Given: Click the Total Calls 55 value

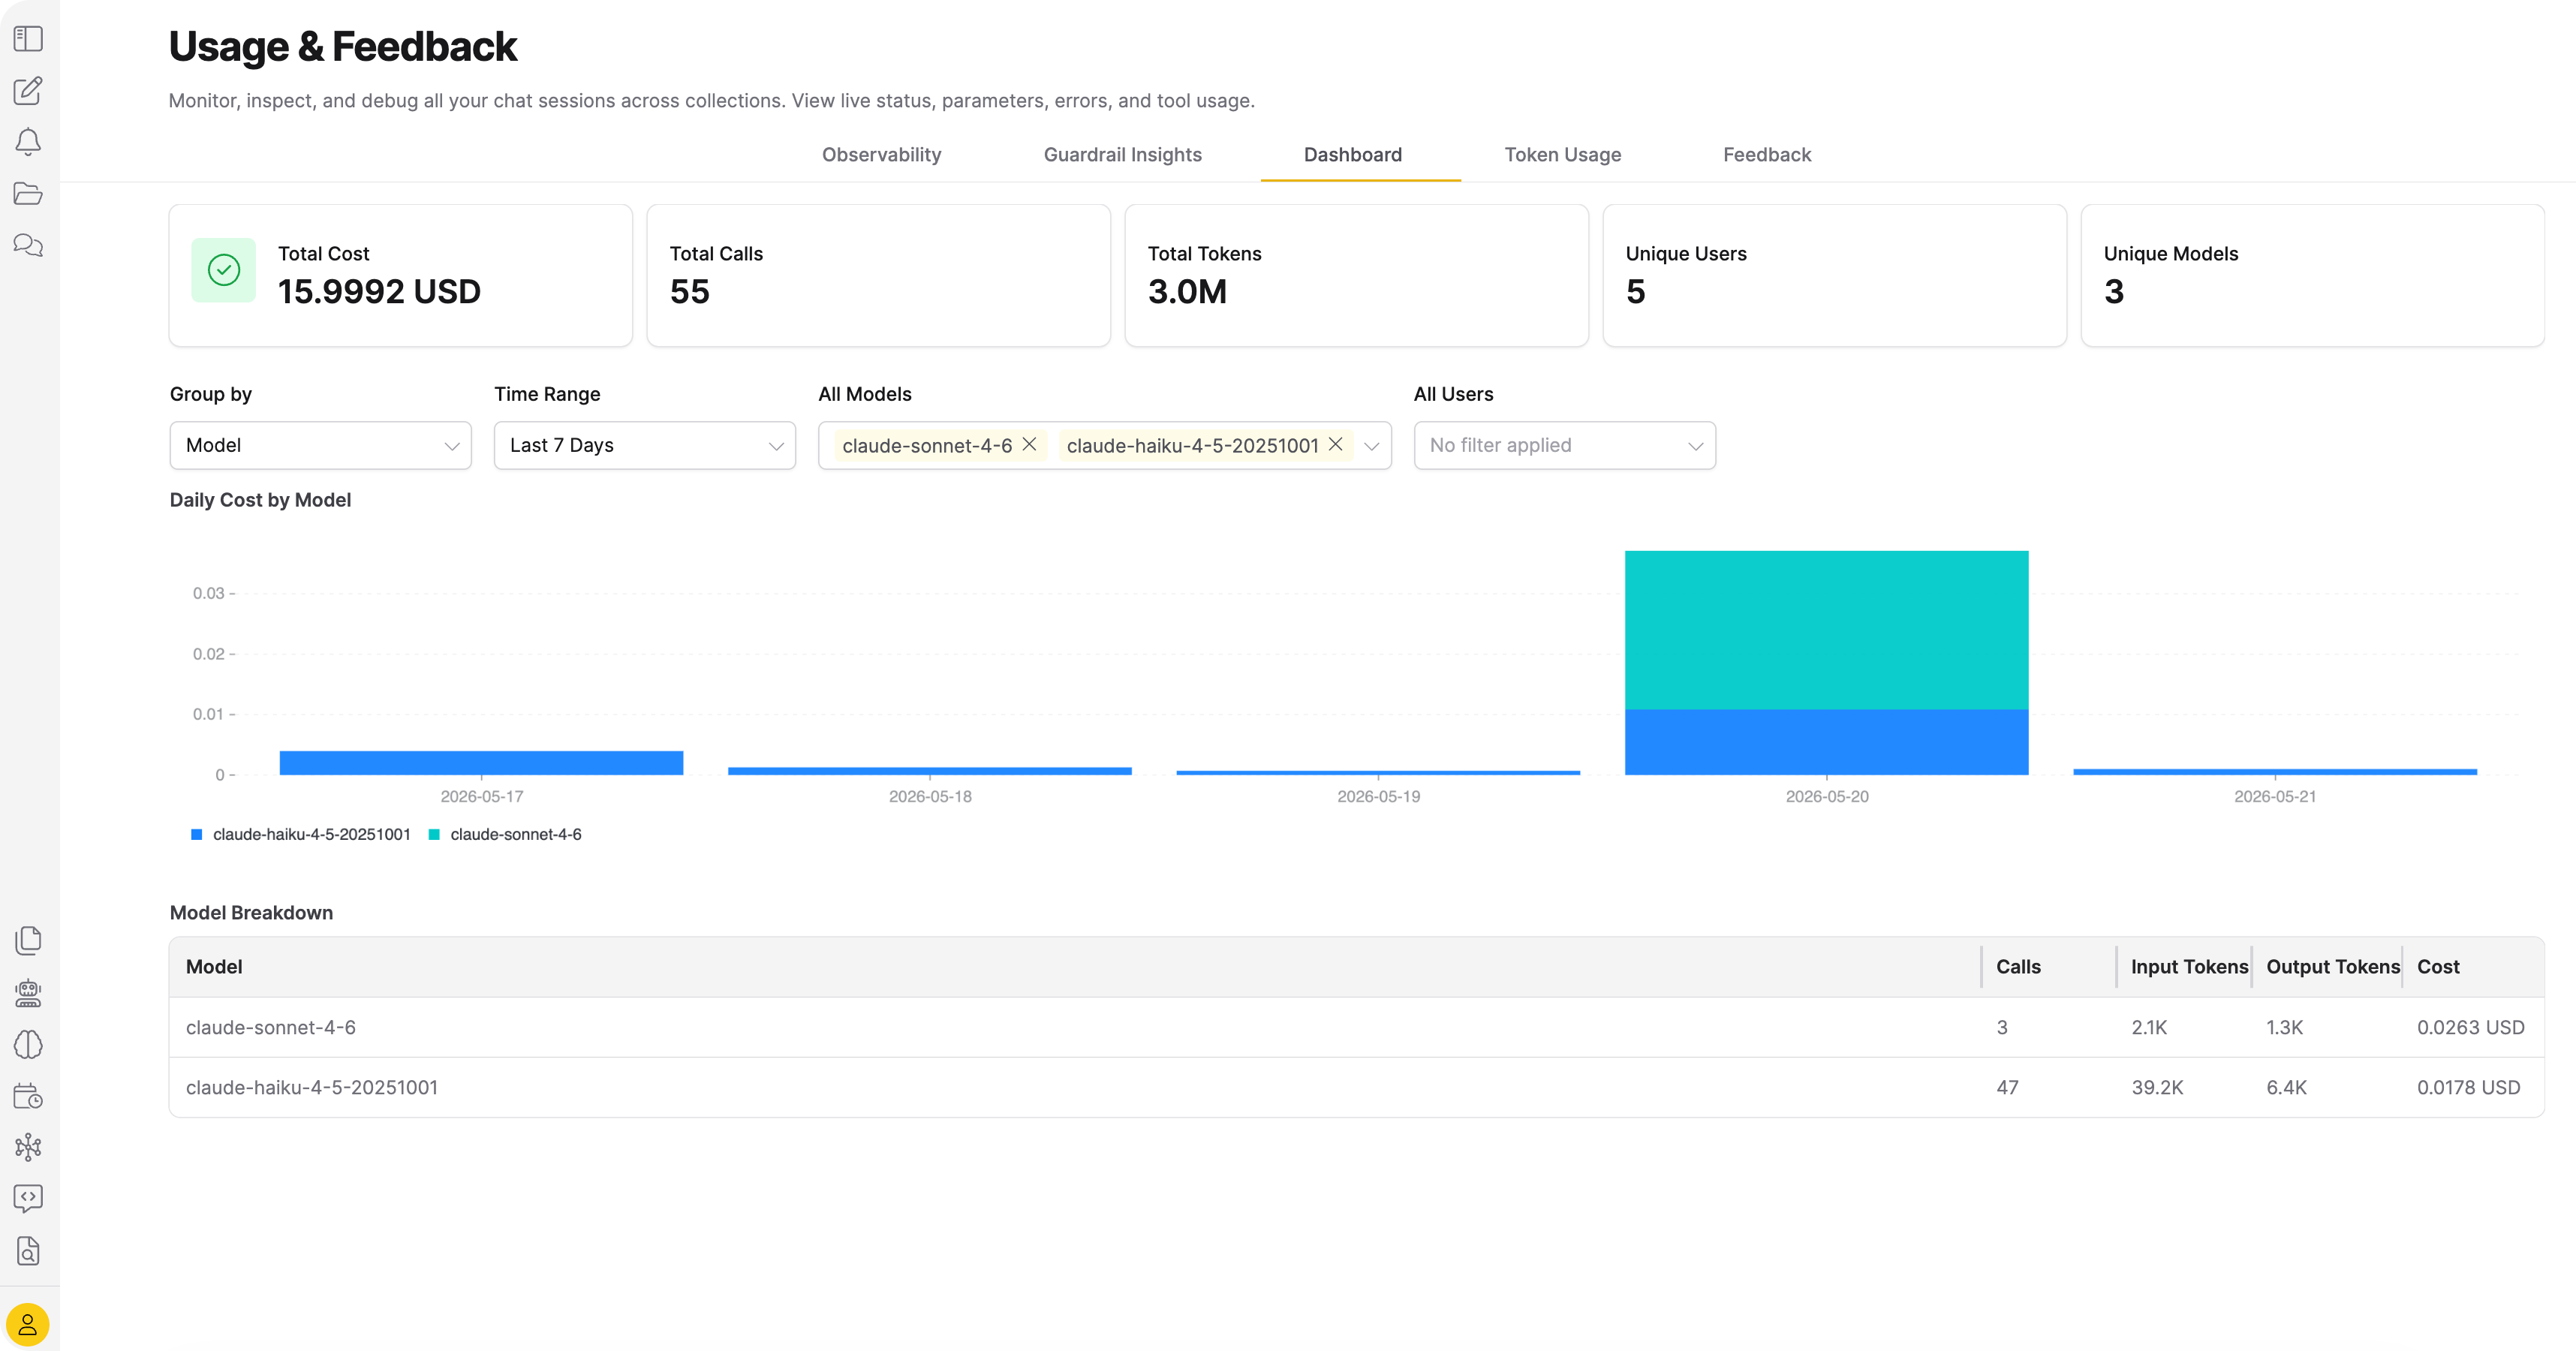Looking at the screenshot, I should click(689, 292).
